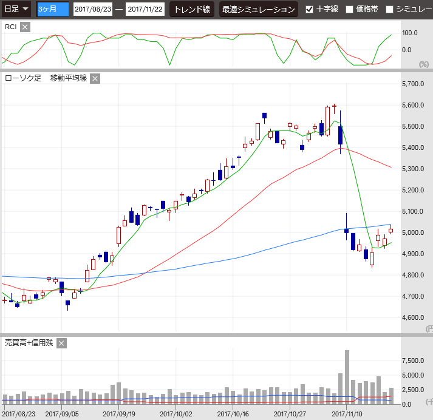Click the トレンド線 trend line button

[x=192, y=9]
